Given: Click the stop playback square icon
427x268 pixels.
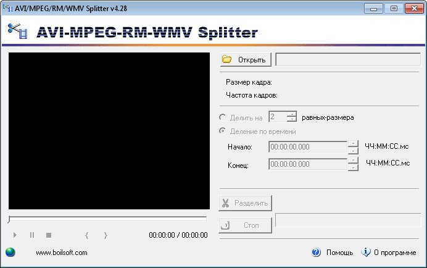Looking at the screenshot, I should pos(49,235).
